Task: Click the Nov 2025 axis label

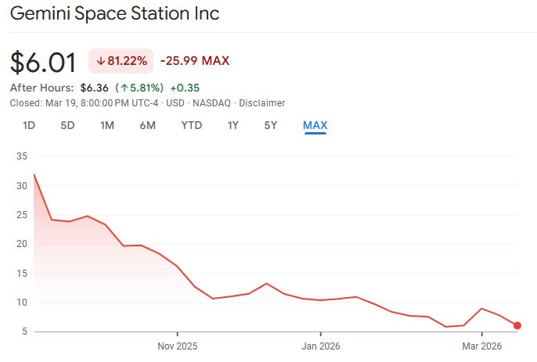Action: (x=178, y=346)
